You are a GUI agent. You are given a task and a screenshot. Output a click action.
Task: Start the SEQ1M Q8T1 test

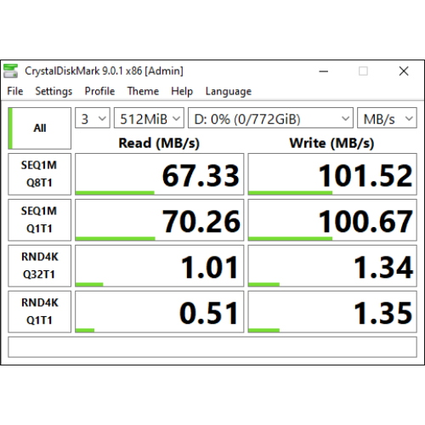39,174
